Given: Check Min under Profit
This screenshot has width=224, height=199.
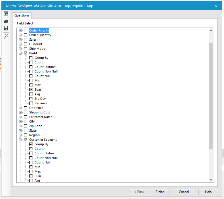Looking at the screenshot, I should (x=31, y=80).
